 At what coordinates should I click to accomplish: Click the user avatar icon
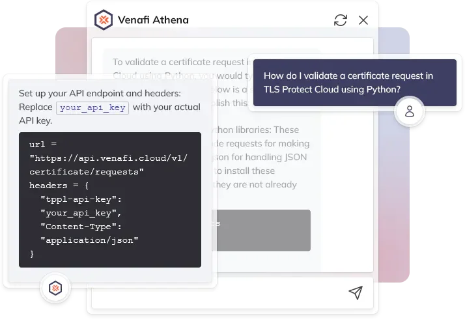(x=410, y=111)
